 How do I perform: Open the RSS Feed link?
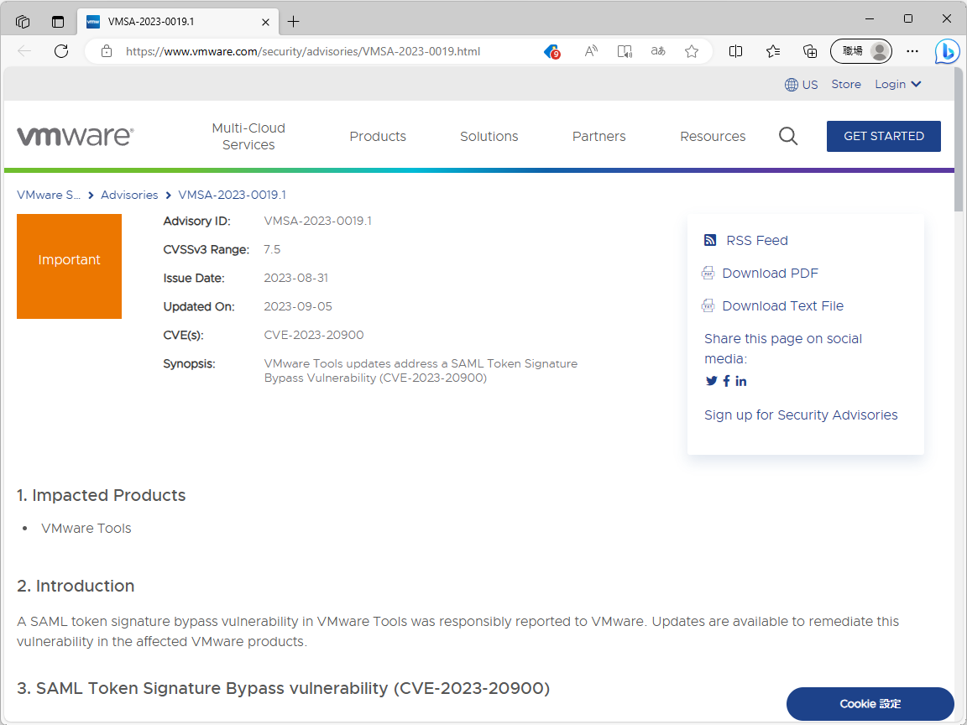pos(757,241)
